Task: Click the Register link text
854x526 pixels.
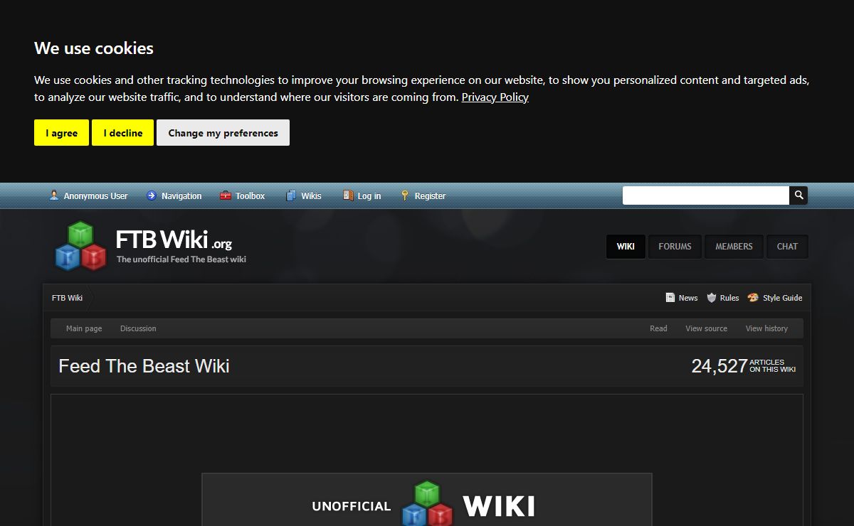Action: pos(431,196)
